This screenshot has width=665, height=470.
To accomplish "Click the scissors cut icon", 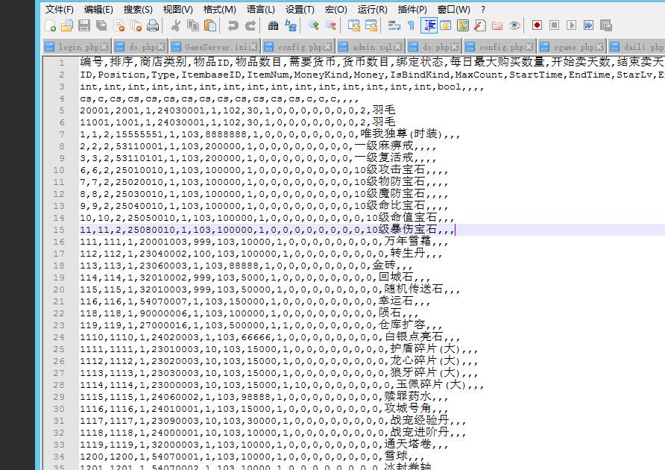I will [x=176, y=26].
